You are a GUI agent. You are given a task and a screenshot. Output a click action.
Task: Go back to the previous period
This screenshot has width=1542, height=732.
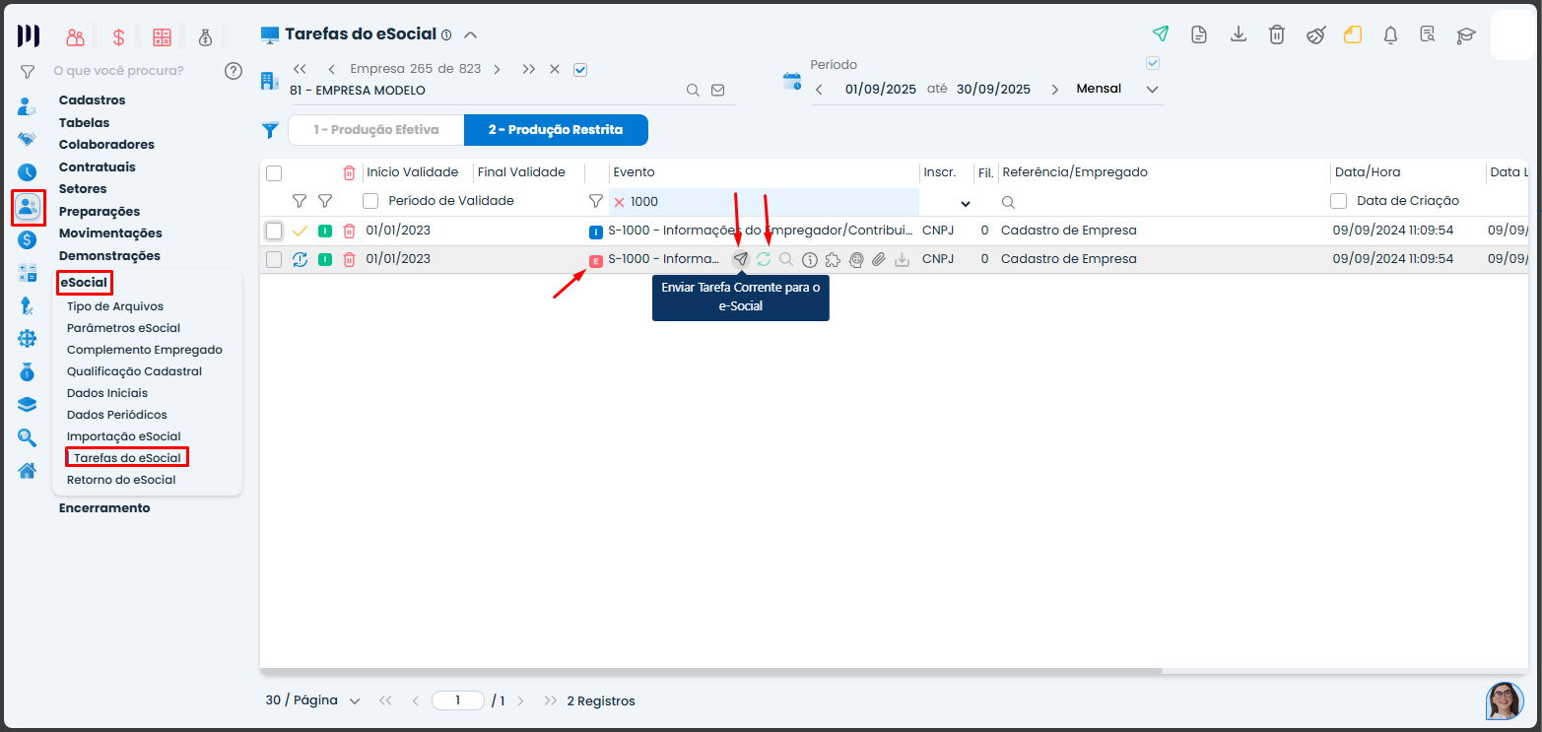click(818, 90)
